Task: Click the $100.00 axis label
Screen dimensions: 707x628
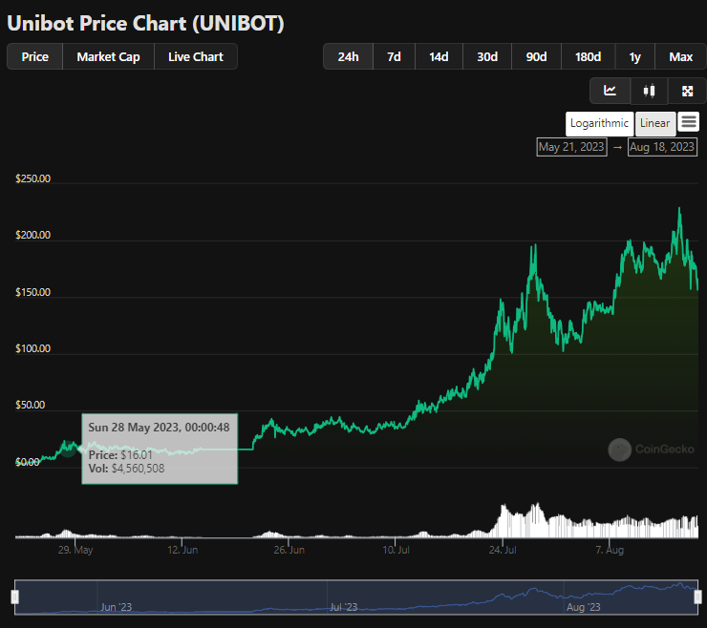Action: pyautogui.click(x=32, y=348)
